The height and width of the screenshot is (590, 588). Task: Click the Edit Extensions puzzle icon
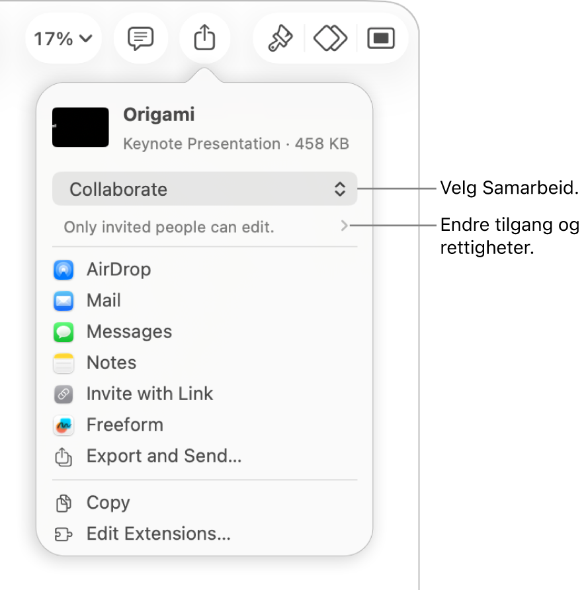point(63,534)
